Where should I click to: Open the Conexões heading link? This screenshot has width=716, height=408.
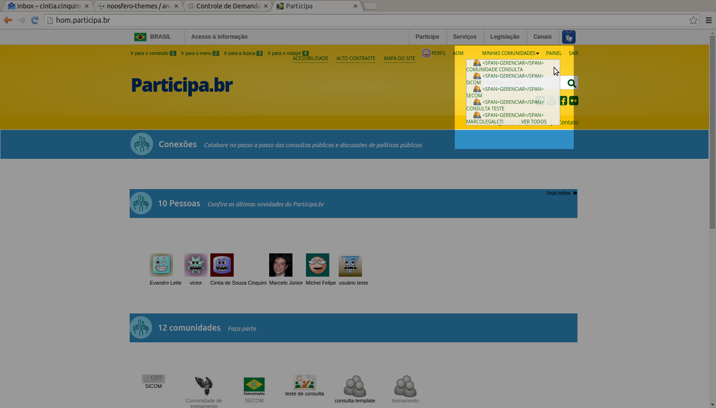[177, 144]
